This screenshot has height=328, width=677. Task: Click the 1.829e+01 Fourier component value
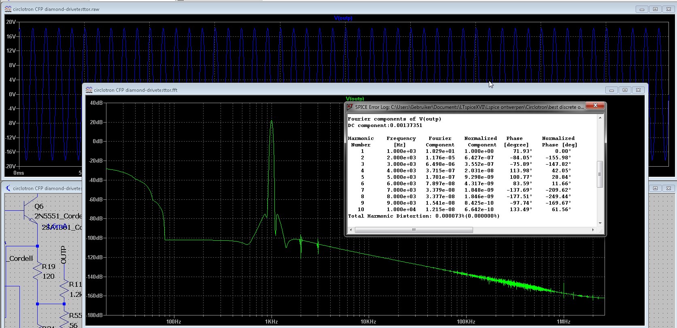(x=440, y=151)
